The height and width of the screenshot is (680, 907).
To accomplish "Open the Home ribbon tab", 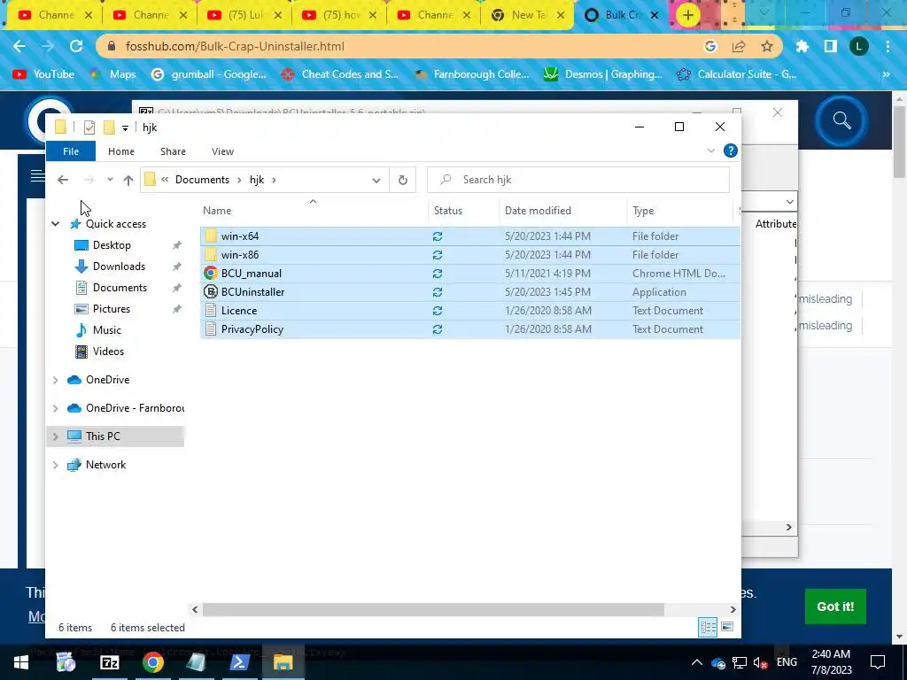I will [120, 151].
